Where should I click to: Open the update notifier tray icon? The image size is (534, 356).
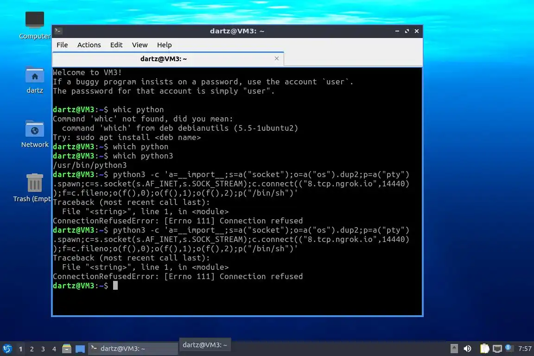pyautogui.click(x=509, y=348)
